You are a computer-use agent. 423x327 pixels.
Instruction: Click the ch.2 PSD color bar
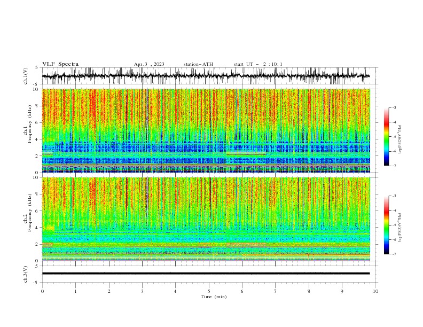[x=386, y=225]
